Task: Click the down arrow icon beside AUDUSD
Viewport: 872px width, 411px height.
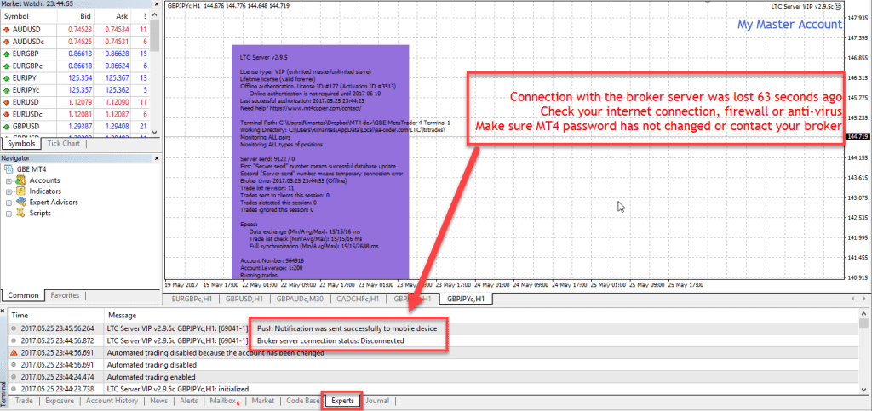Action: (6, 30)
